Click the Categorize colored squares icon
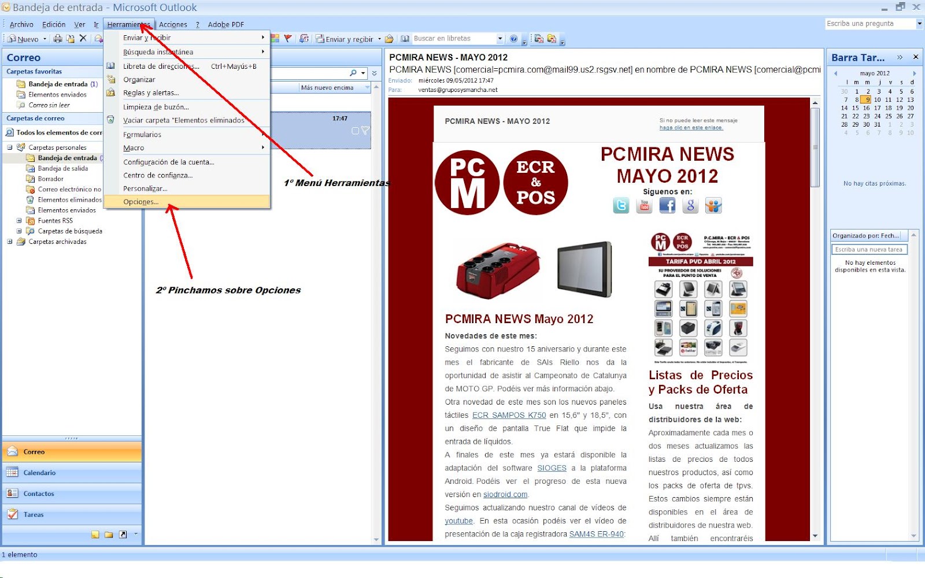 [x=275, y=39]
